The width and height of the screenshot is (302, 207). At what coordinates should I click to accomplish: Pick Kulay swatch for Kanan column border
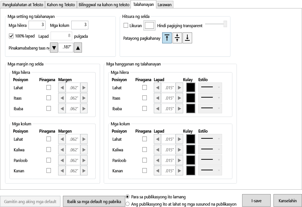[191, 171]
